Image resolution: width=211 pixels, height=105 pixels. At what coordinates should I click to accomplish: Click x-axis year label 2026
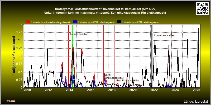[x=197, y=90]
